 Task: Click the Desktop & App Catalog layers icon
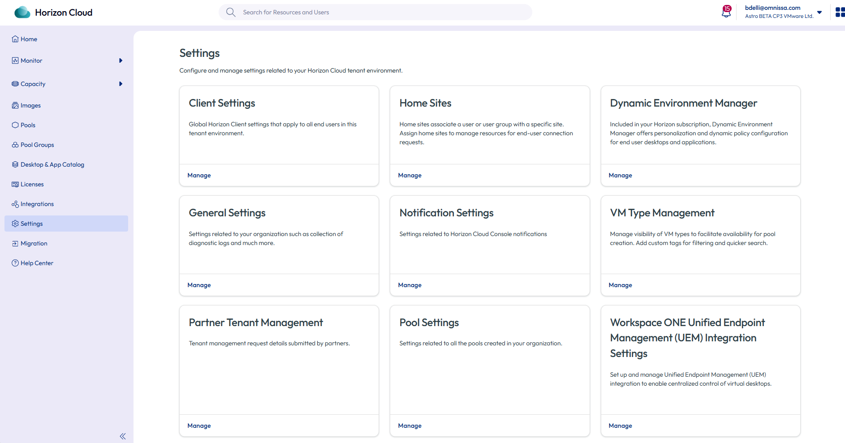tap(15, 164)
